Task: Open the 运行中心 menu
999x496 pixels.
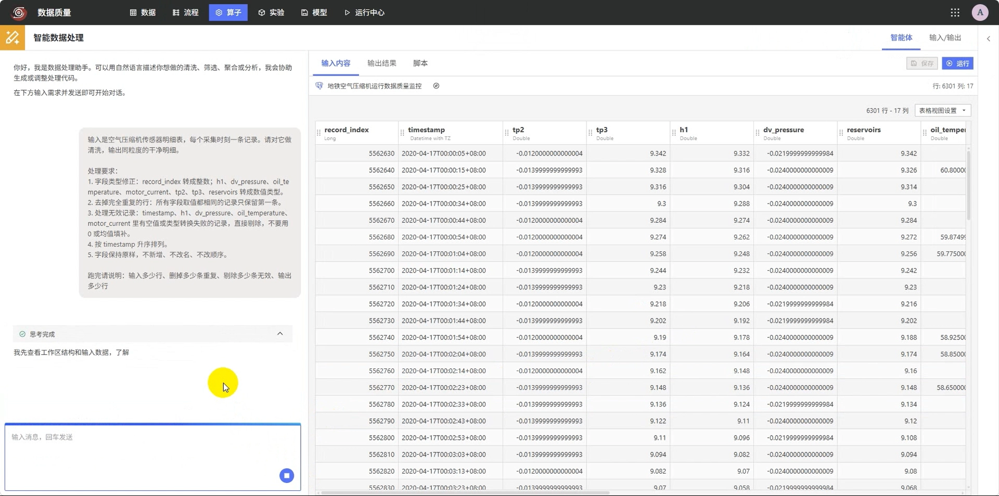Action: pyautogui.click(x=364, y=12)
